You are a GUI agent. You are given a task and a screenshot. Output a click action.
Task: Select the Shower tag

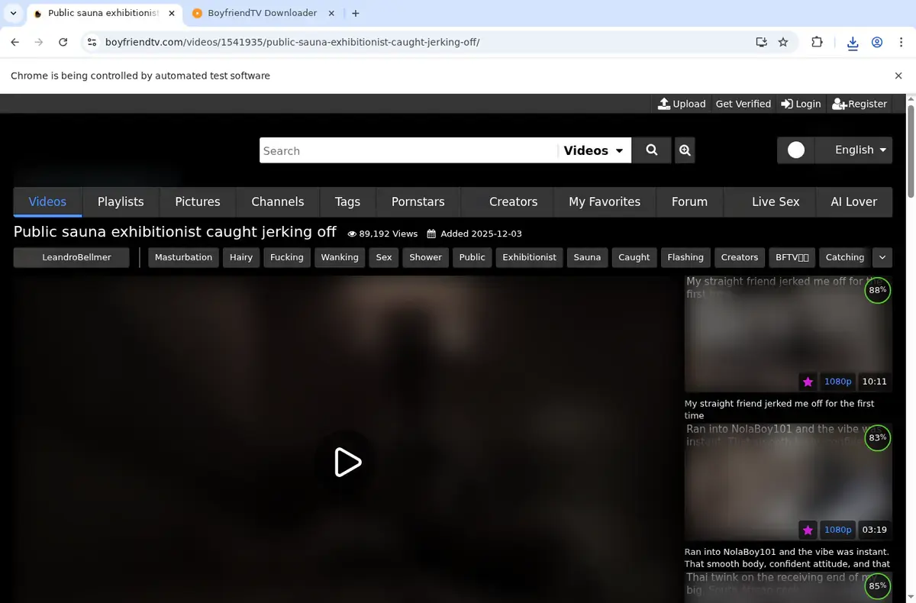tap(425, 257)
